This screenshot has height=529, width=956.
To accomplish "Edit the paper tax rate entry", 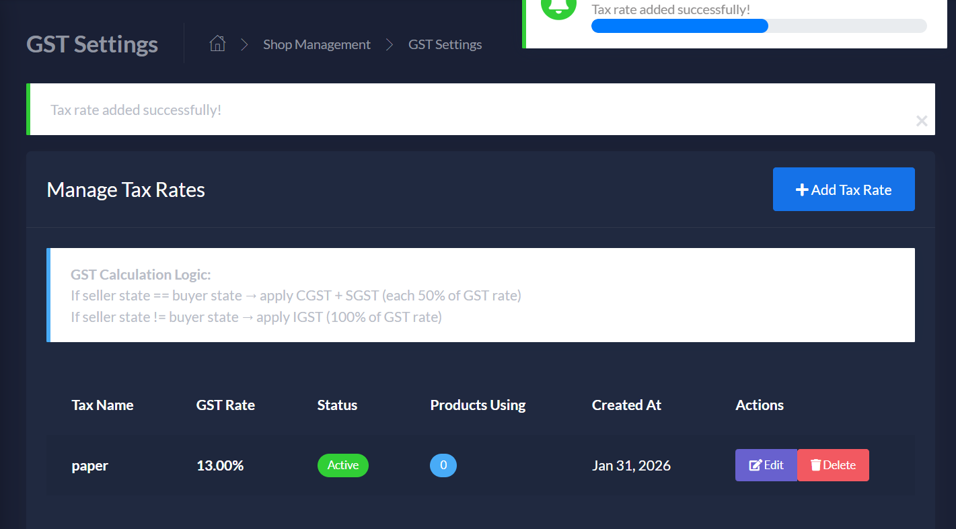I will pos(766,464).
